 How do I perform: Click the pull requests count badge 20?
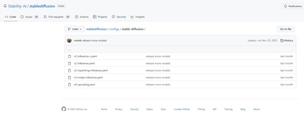click(68, 17)
